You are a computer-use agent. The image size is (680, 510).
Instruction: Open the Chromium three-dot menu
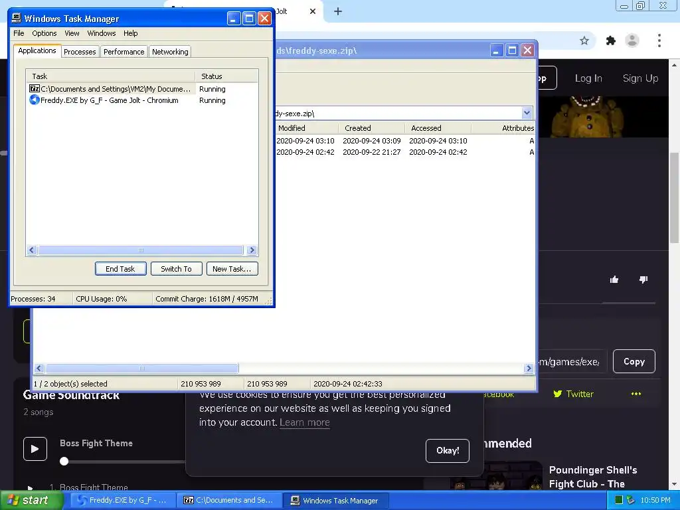pyautogui.click(x=659, y=41)
